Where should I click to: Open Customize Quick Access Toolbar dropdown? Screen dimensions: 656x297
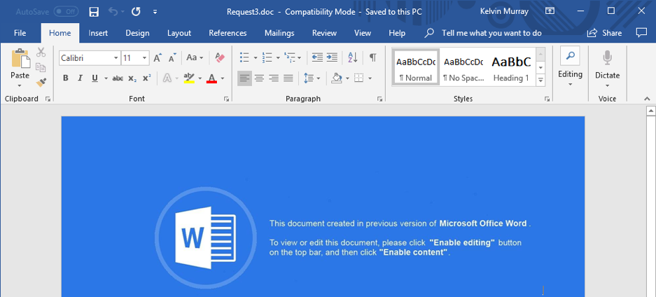[155, 12]
